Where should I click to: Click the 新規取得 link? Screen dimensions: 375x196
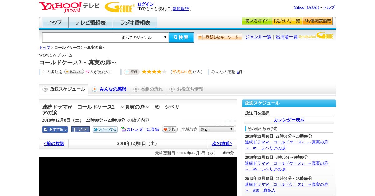181,9
